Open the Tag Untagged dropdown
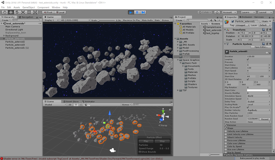This screenshot has height=160, width=275. tap(242, 25)
